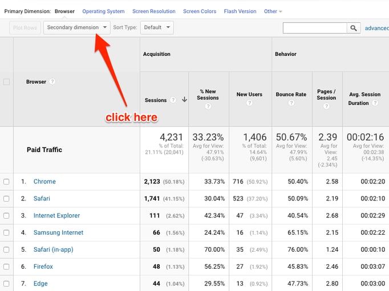
Task: Select Chrome sessions value 2,123
Action: click(x=152, y=182)
